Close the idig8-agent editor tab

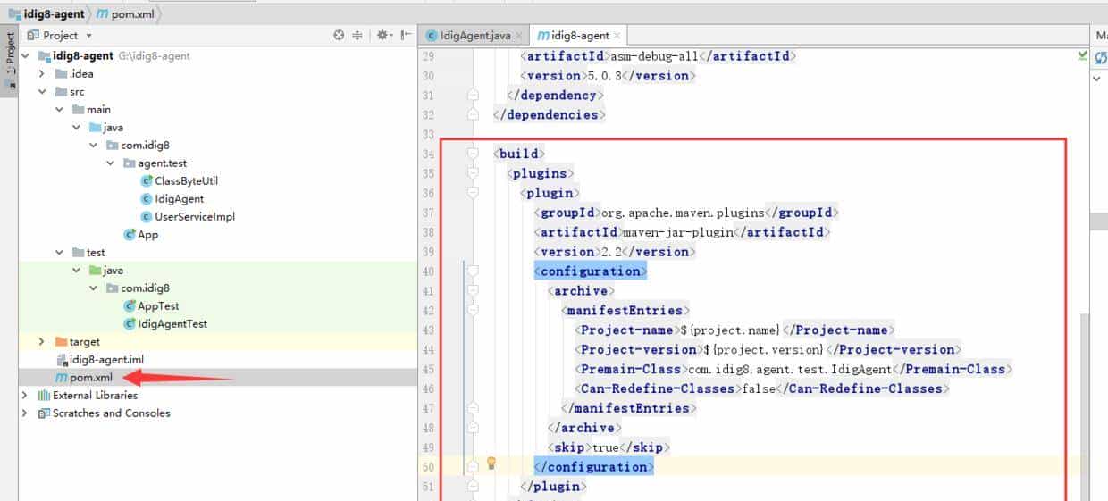[x=617, y=36]
